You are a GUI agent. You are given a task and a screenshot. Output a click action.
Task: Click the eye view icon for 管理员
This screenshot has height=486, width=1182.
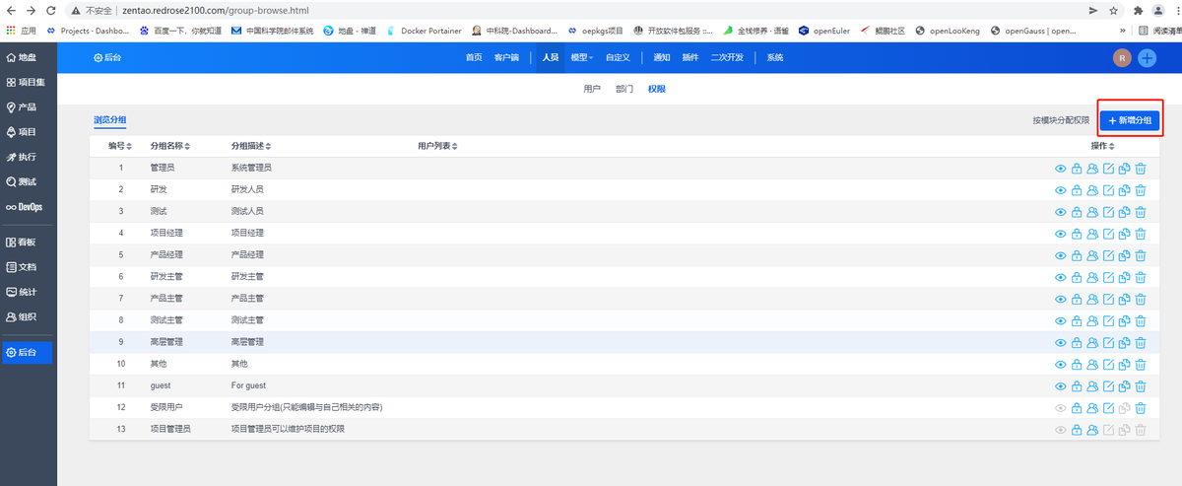[x=1061, y=169]
